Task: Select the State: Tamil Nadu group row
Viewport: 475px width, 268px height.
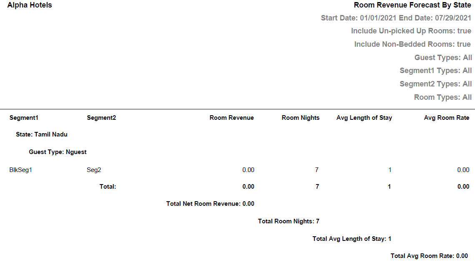Action: click(41, 134)
